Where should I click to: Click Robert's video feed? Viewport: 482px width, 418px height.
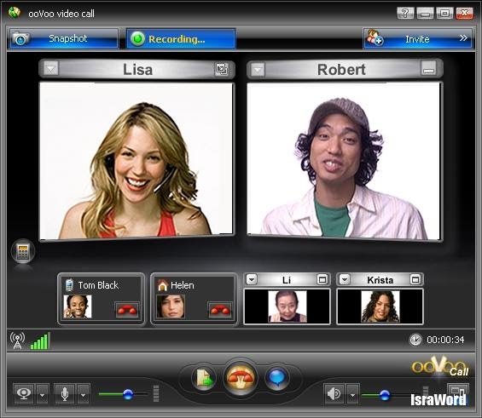[x=344, y=160]
